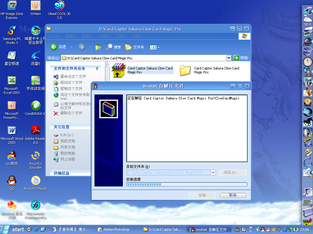Click the WinRAR extraction log text area
313x234 pixels.
pos(187,128)
